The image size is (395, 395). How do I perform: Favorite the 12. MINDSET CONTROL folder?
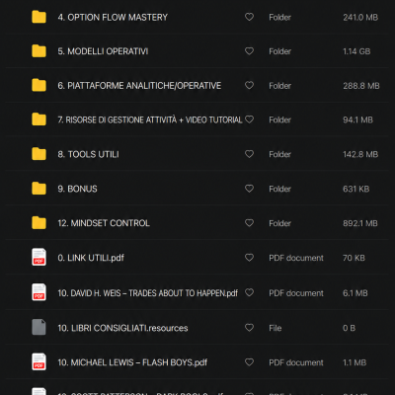pos(249,223)
